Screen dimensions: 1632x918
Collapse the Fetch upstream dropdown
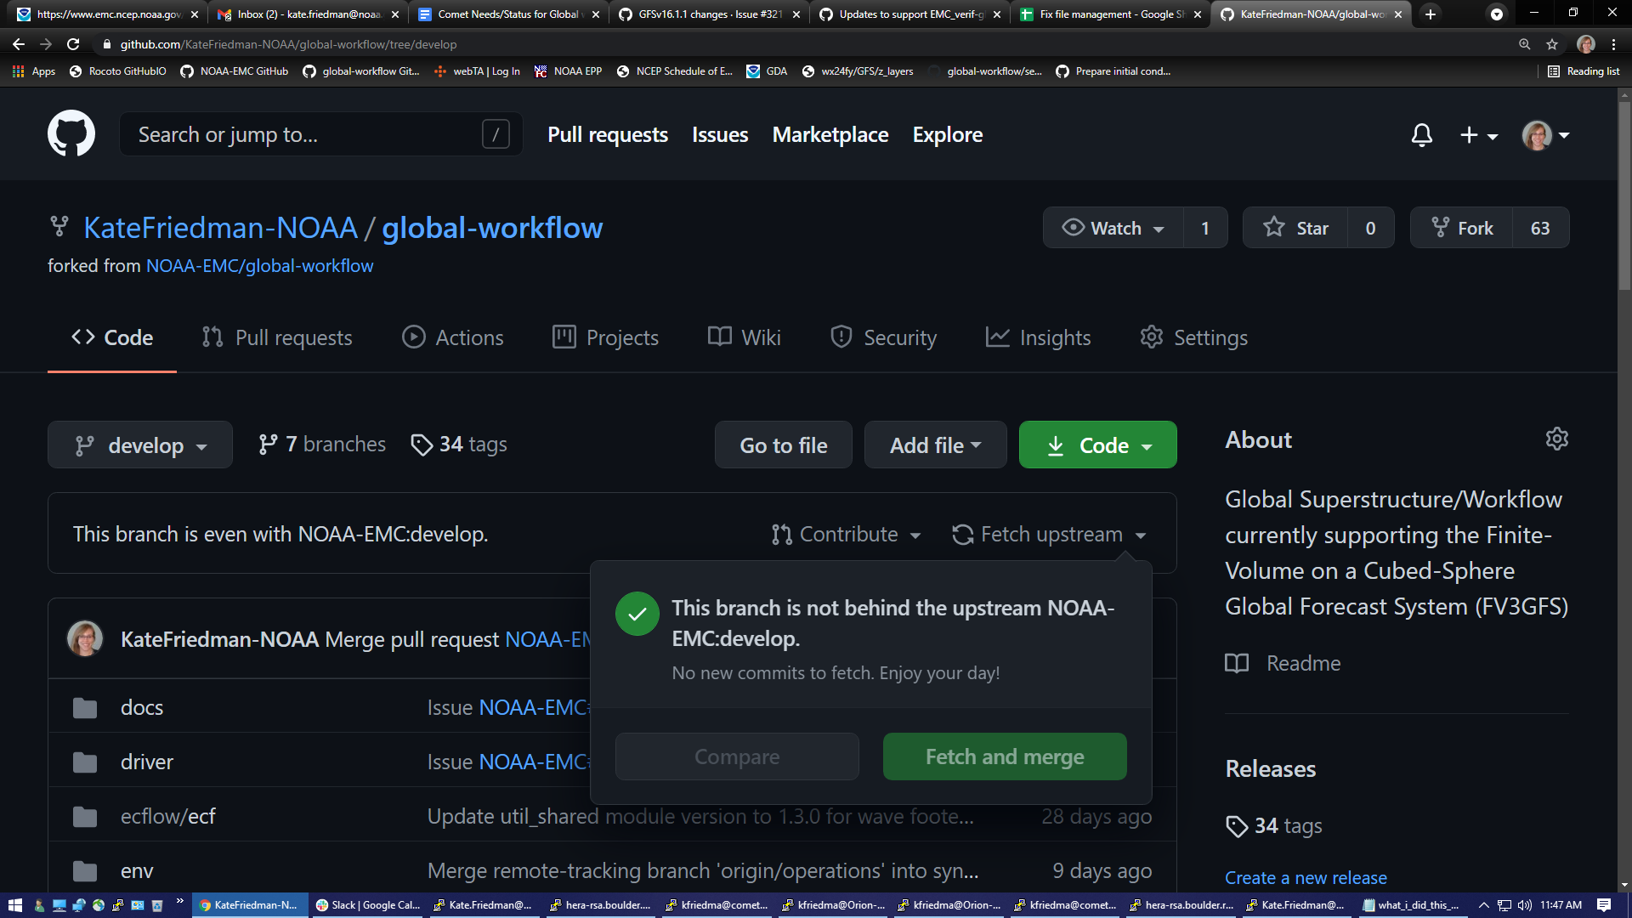coord(1049,534)
